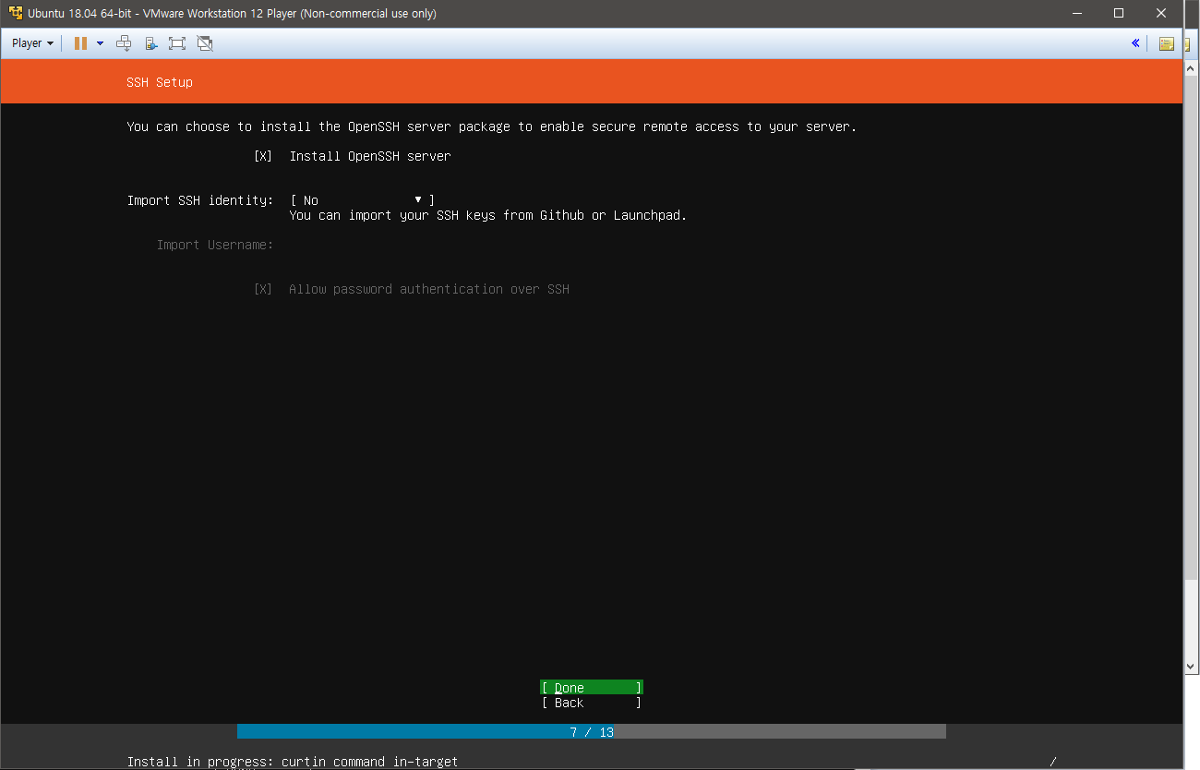This screenshot has width=1200, height=770.
Task: Click the scrollbar down arrow
Action: pos(1191,665)
